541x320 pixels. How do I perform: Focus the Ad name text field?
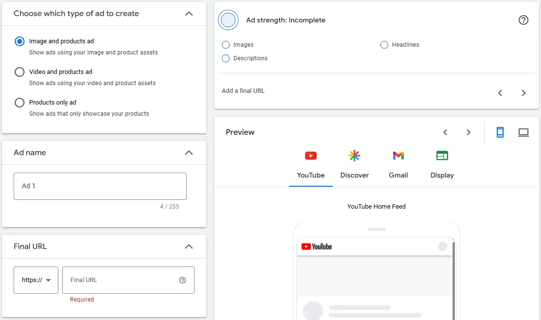[x=100, y=186]
